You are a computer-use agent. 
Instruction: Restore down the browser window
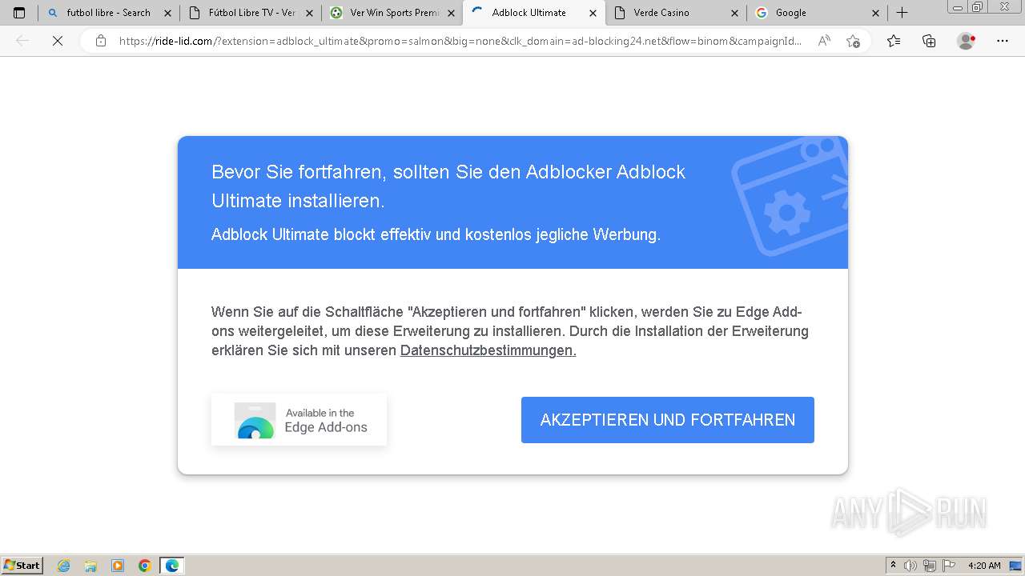(977, 6)
